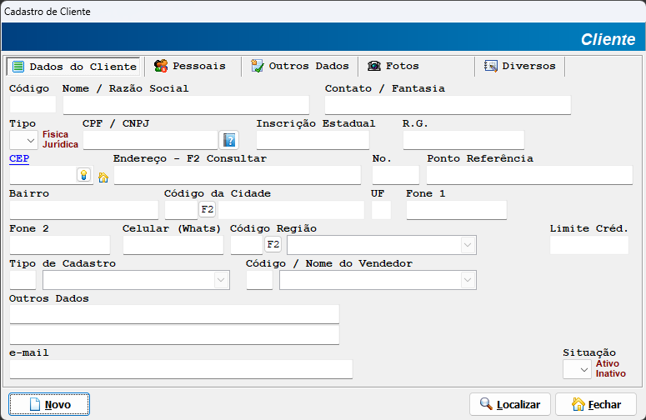Click the Fechar button
646x420 pixels.
click(595, 405)
